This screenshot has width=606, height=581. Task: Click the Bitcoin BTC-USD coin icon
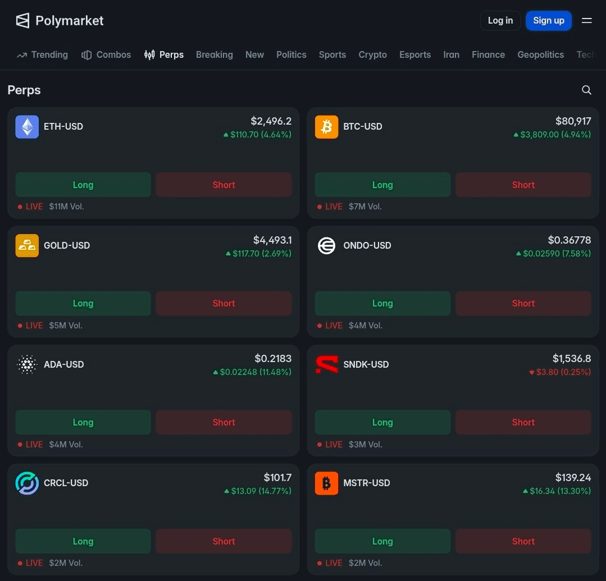click(326, 127)
